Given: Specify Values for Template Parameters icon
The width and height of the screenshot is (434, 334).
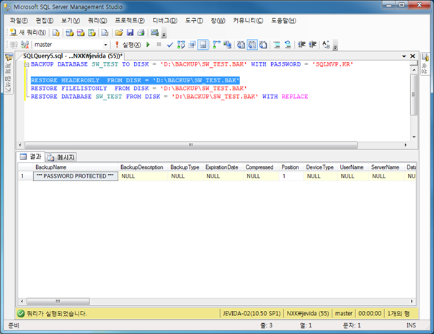Looking at the screenshot, I should pos(326,45).
